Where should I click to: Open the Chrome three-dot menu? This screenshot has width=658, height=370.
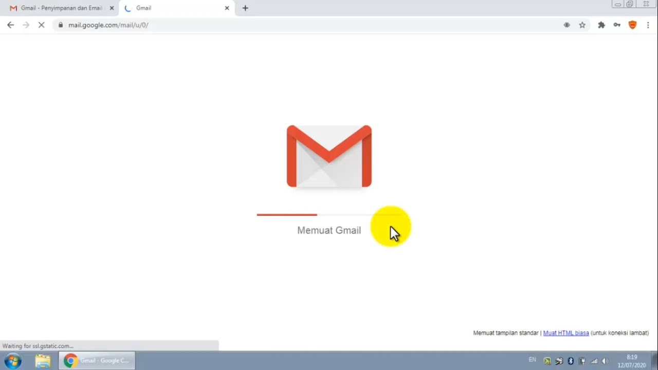point(648,25)
